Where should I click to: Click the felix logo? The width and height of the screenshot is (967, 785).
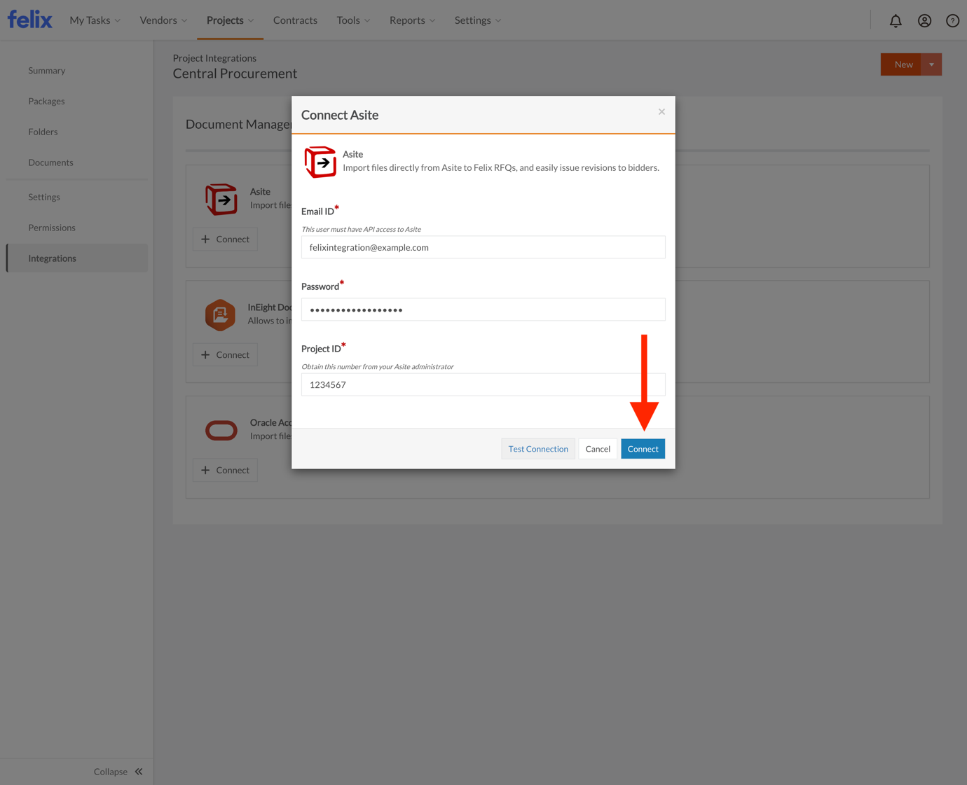point(30,20)
